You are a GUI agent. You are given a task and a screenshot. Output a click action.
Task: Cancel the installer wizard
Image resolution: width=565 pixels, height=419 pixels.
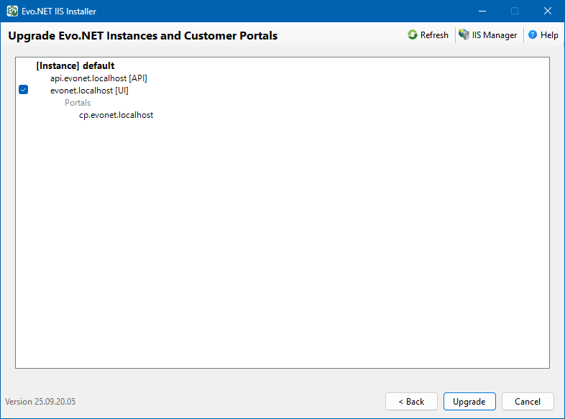pos(528,402)
